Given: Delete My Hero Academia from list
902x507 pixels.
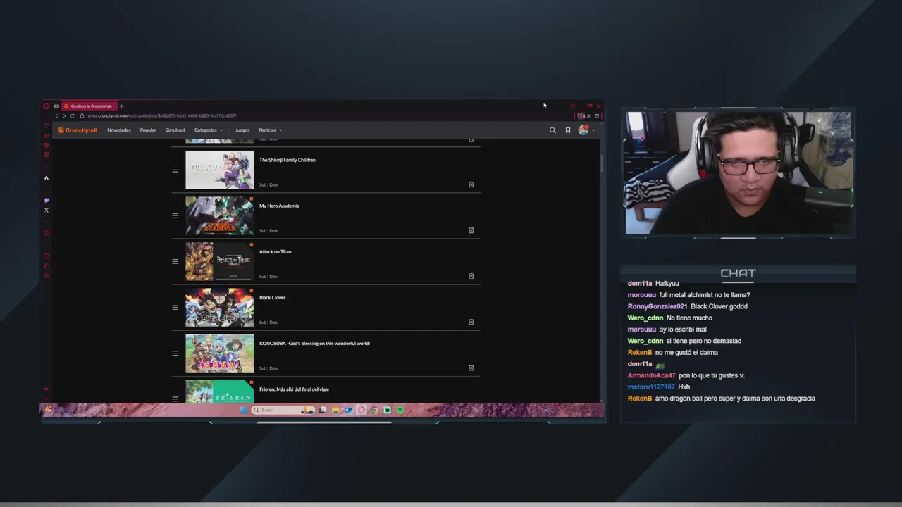Looking at the screenshot, I should (x=471, y=230).
